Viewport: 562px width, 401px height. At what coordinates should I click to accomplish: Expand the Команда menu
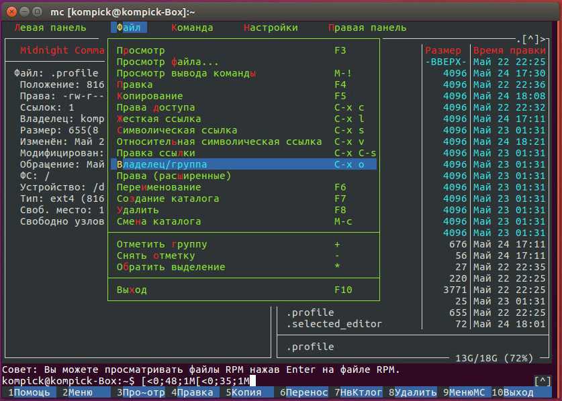192,27
